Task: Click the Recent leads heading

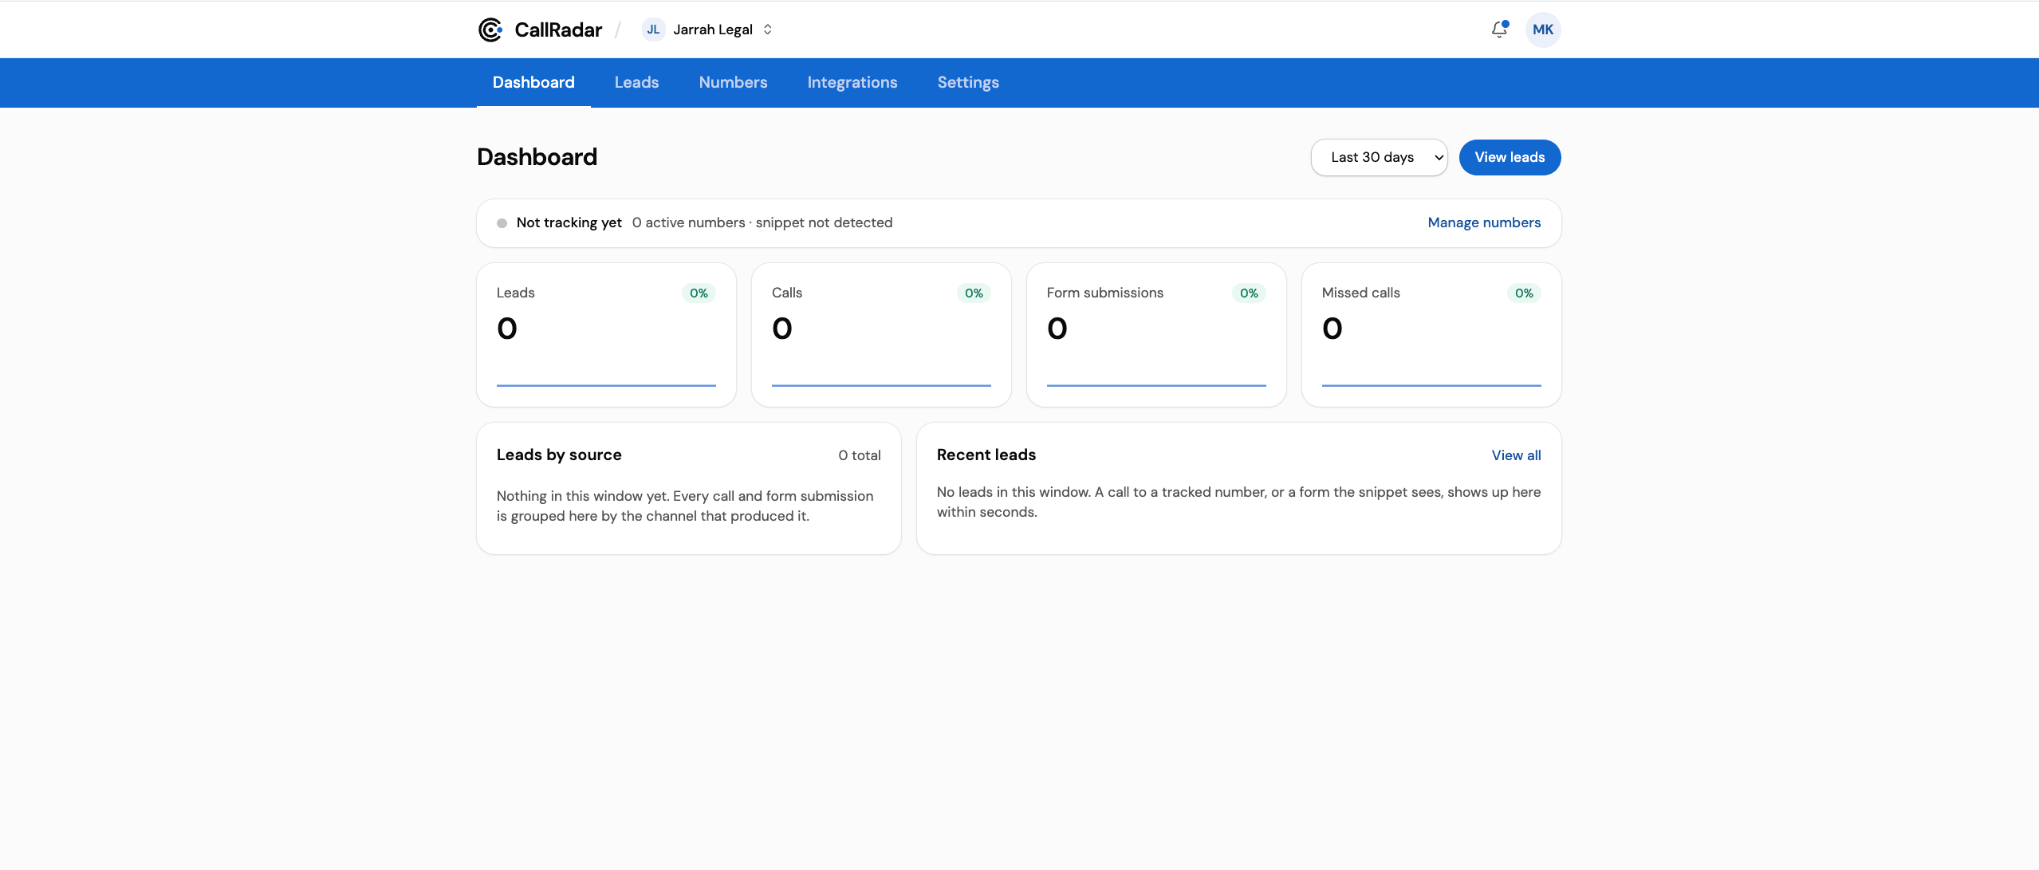Action: [x=986, y=455]
